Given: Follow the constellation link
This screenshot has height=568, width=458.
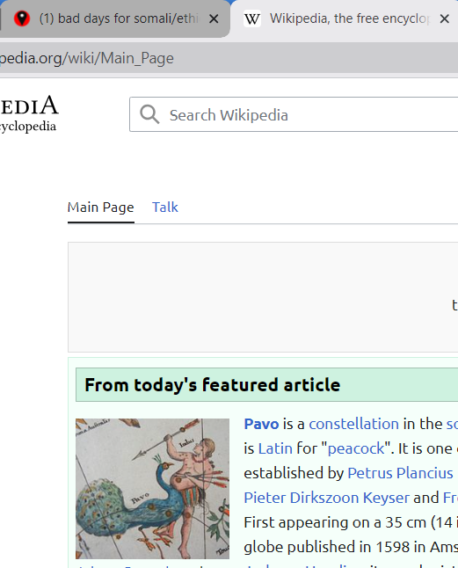Looking at the screenshot, I should point(353,424).
